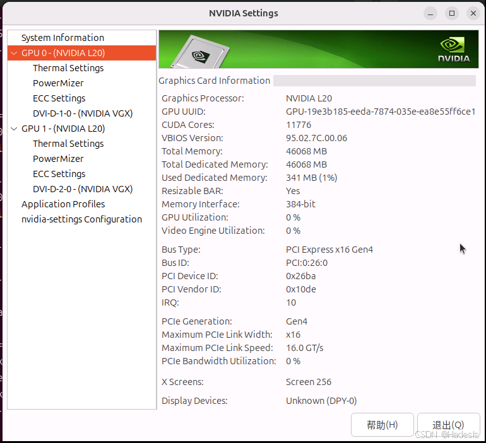Open Thermal Settings under GPU 0
Screen dimensions: 486x443
(x=68, y=68)
